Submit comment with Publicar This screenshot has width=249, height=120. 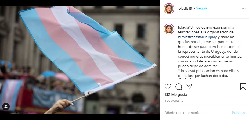pos(239,113)
